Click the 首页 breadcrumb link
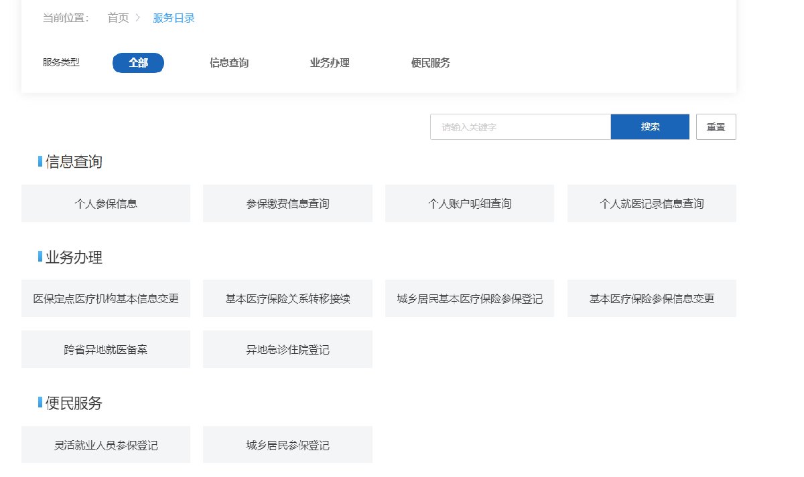Viewport: 804px width, 477px height. [118, 18]
